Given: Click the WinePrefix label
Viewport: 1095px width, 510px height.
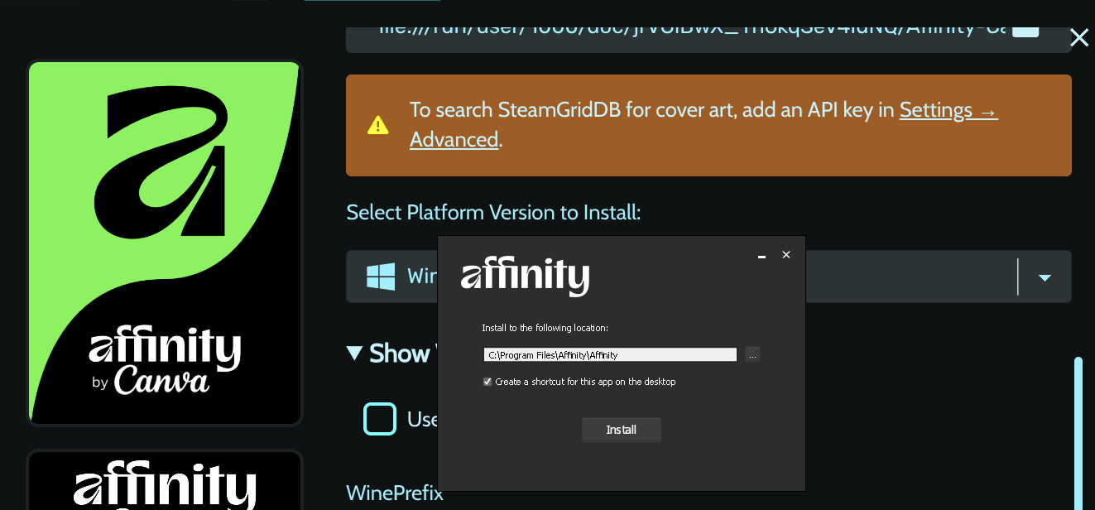Looking at the screenshot, I should 395,493.
